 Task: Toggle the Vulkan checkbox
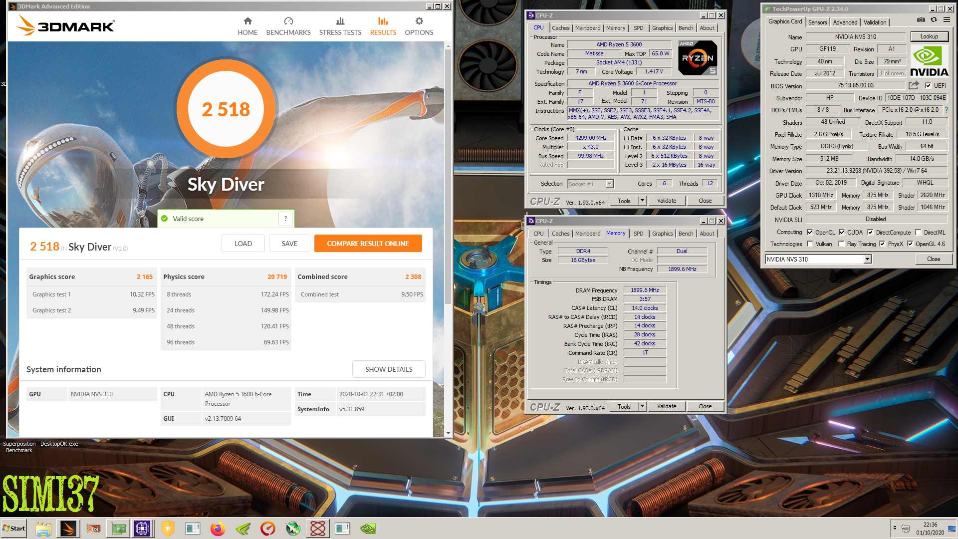(x=810, y=244)
